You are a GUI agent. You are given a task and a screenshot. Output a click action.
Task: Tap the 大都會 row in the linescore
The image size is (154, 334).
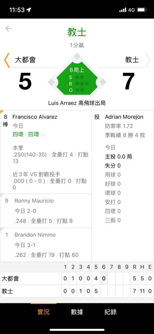(77, 279)
